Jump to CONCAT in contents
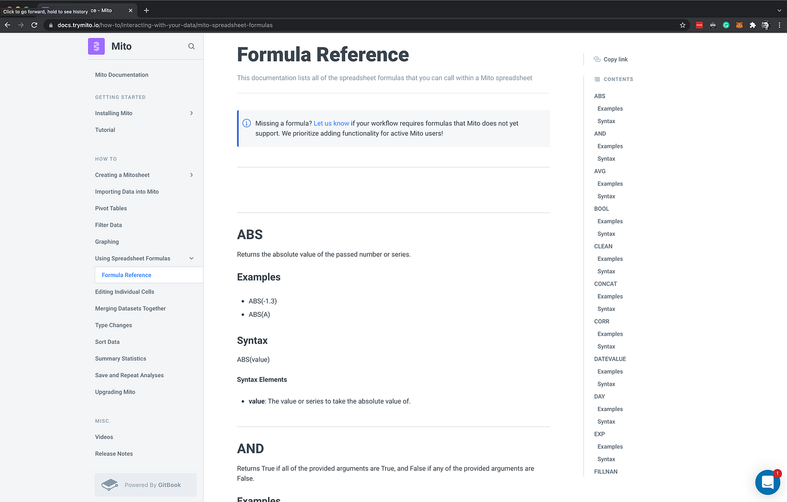The height and width of the screenshot is (502, 787). [605, 284]
